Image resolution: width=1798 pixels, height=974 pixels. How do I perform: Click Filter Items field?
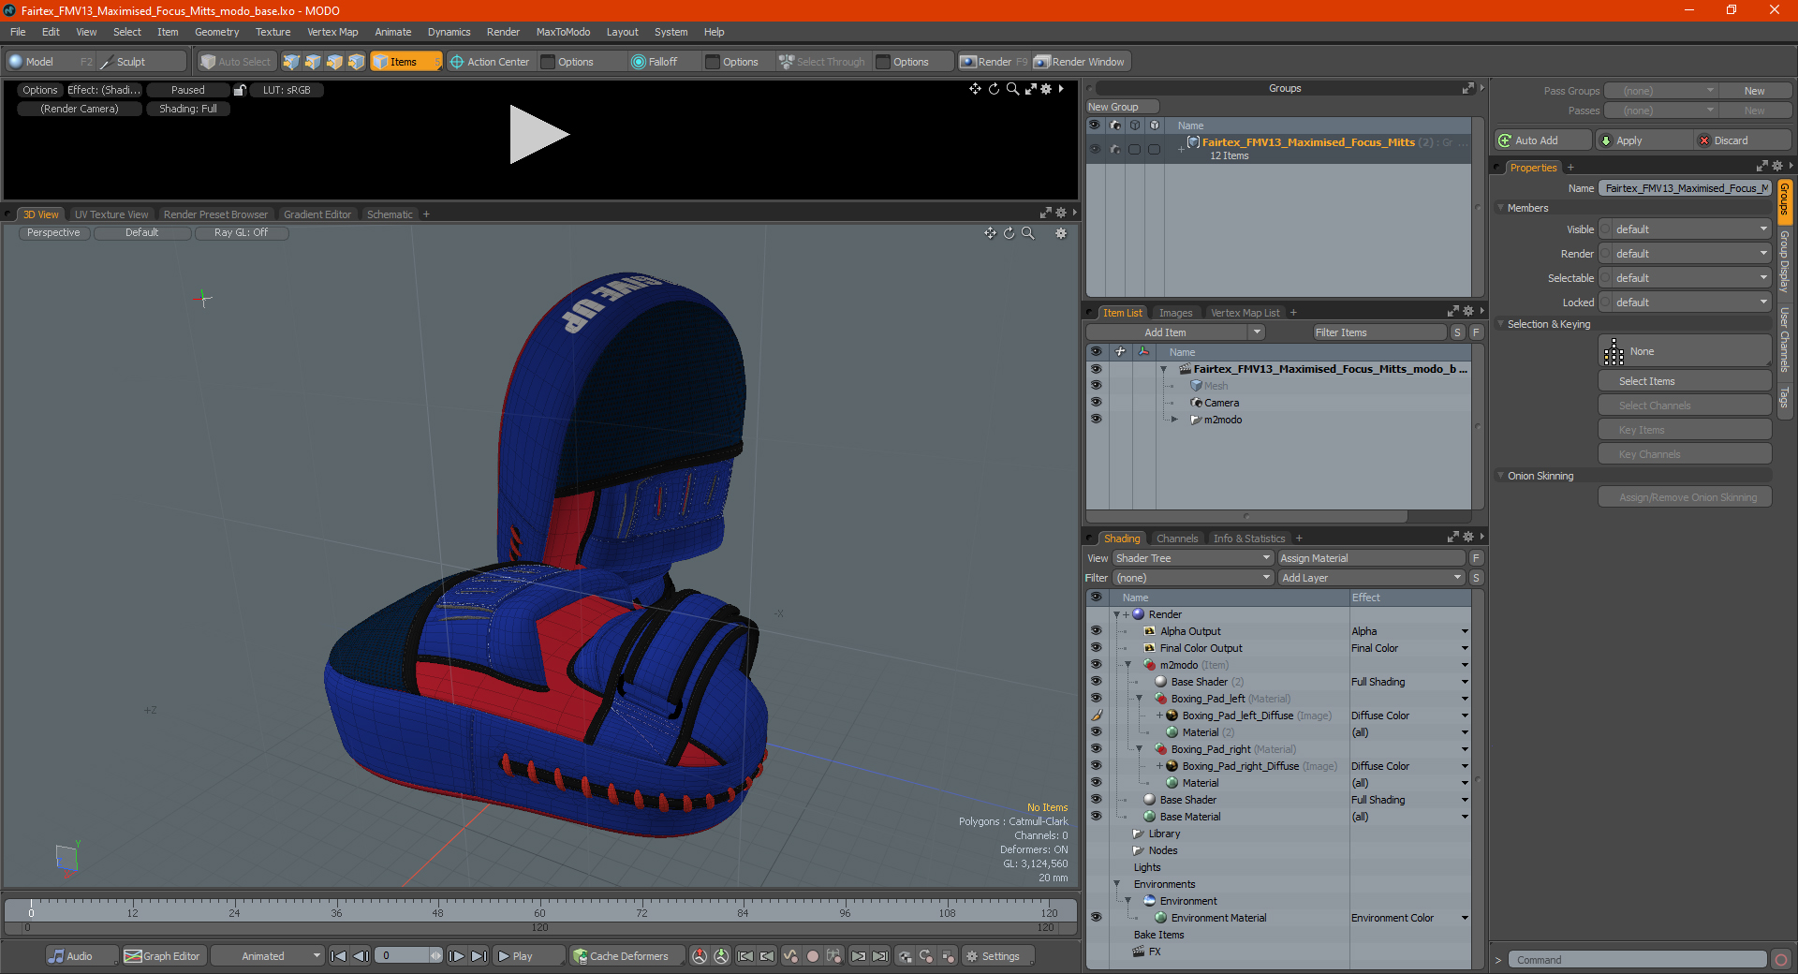[x=1378, y=332]
